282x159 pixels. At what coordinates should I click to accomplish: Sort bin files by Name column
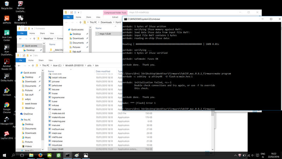(51, 71)
